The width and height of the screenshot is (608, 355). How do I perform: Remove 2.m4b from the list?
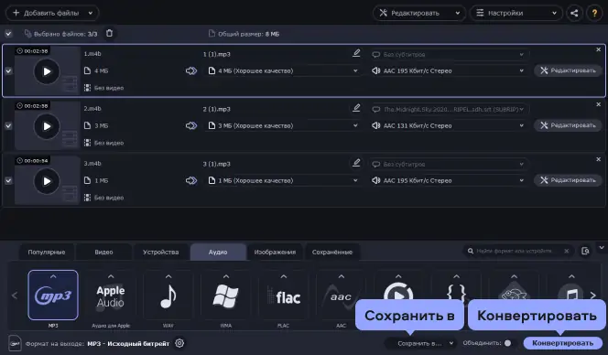598,104
